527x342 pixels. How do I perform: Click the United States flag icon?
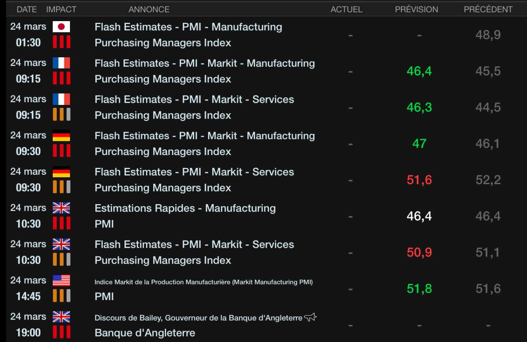[x=61, y=280]
